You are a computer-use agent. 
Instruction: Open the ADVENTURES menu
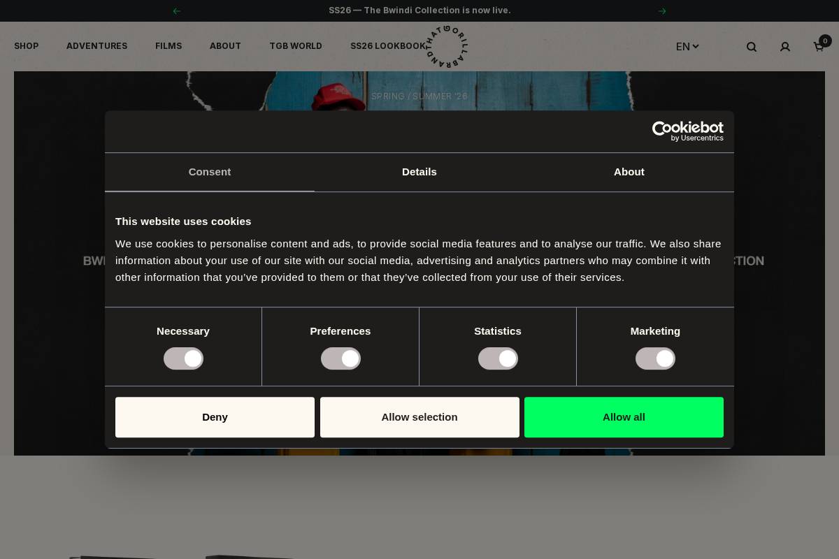coord(96,46)
